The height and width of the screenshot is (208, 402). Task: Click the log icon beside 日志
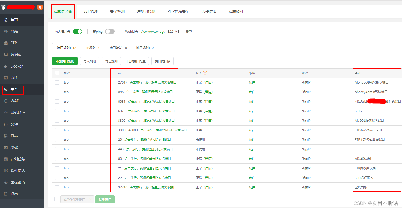(6, 136)
